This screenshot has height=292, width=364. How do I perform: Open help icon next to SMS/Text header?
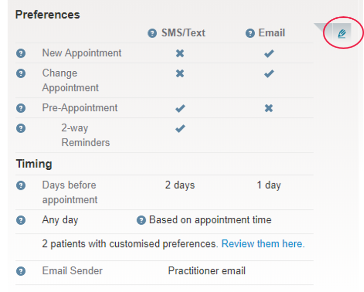[x=152, y=33]
